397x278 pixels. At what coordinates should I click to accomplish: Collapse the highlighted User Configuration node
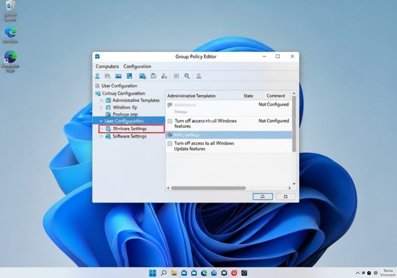[101, 121]
